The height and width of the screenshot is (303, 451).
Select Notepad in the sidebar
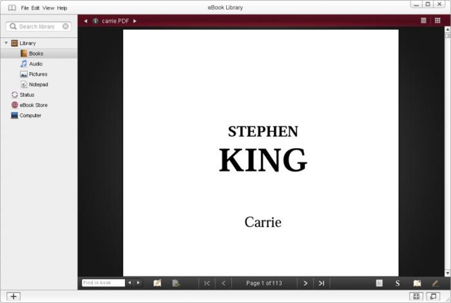(x=38, y=84)
